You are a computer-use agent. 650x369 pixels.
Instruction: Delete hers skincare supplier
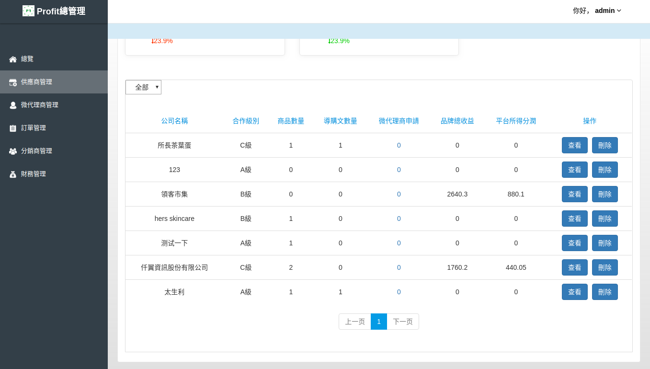(x=605, y=219)
